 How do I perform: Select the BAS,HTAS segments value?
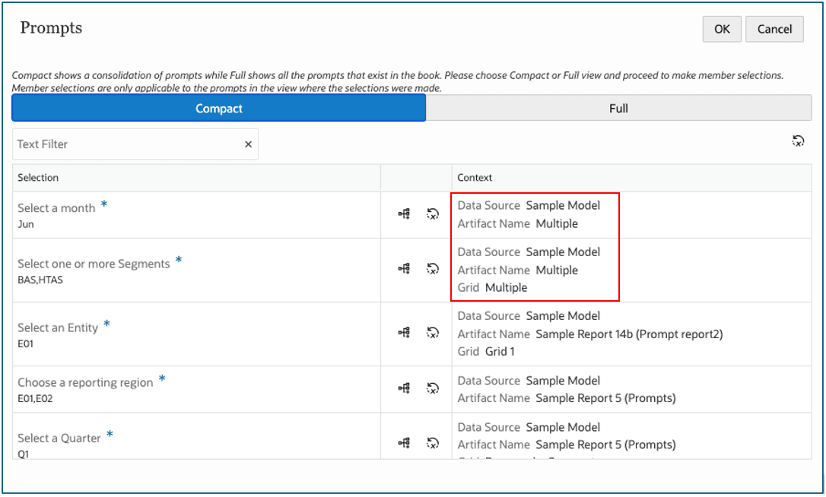(40, 280)
